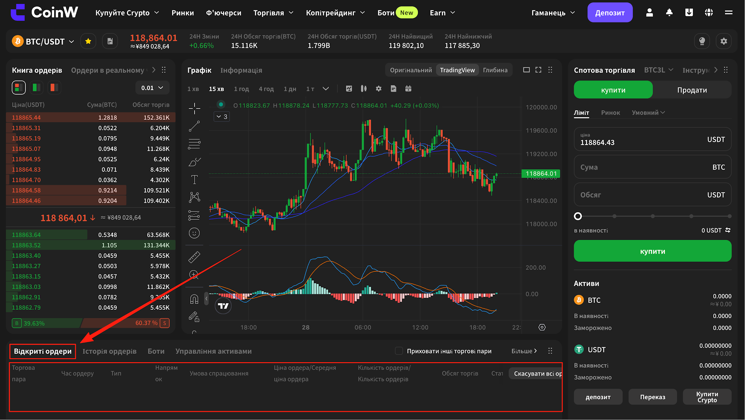
Task: Toggle the magnet mode tool
Action: [194, 299]
